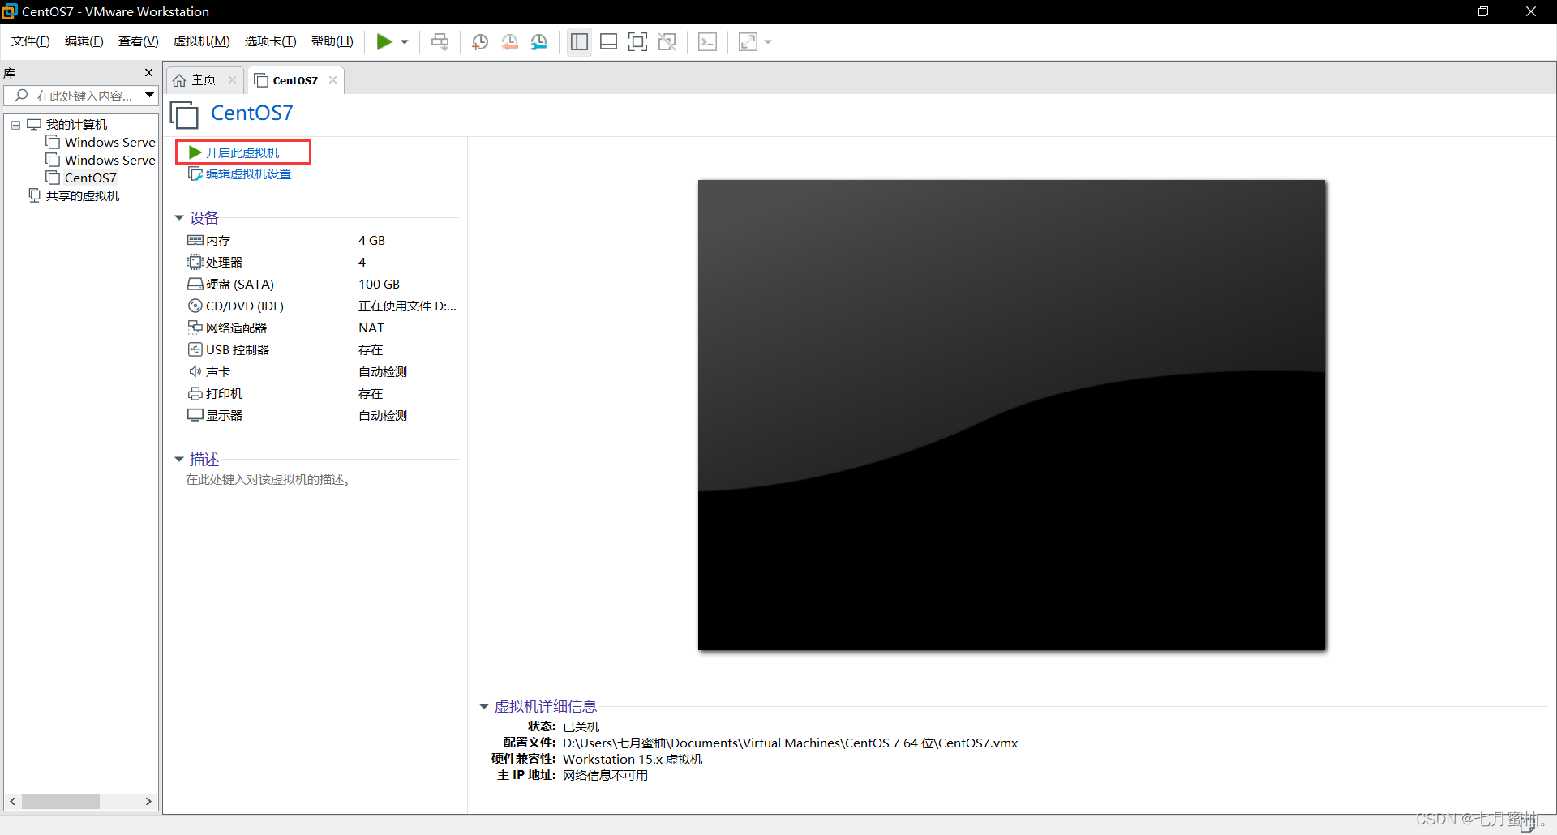The width and height of the screenshot is (1557, 835).
Task: Close the 主页 tab
Action: [x=232, y=79]
